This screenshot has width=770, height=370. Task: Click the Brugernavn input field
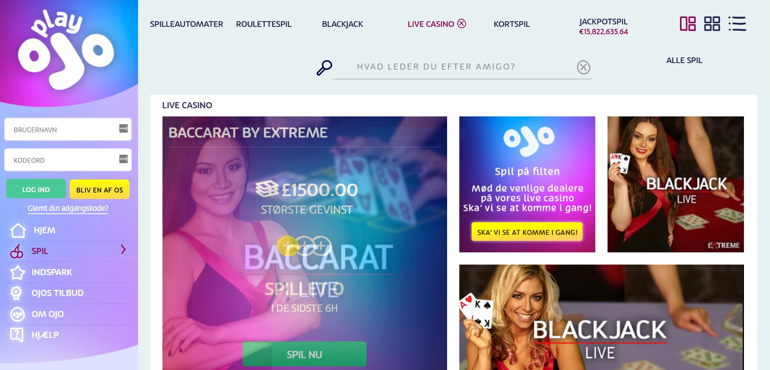tap(68, 129)
